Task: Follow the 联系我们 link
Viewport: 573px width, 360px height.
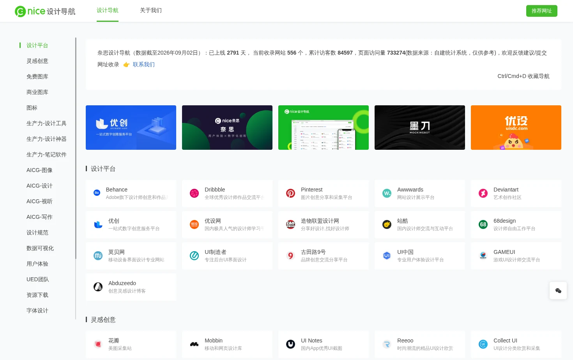Action: [x=144, y=64]
